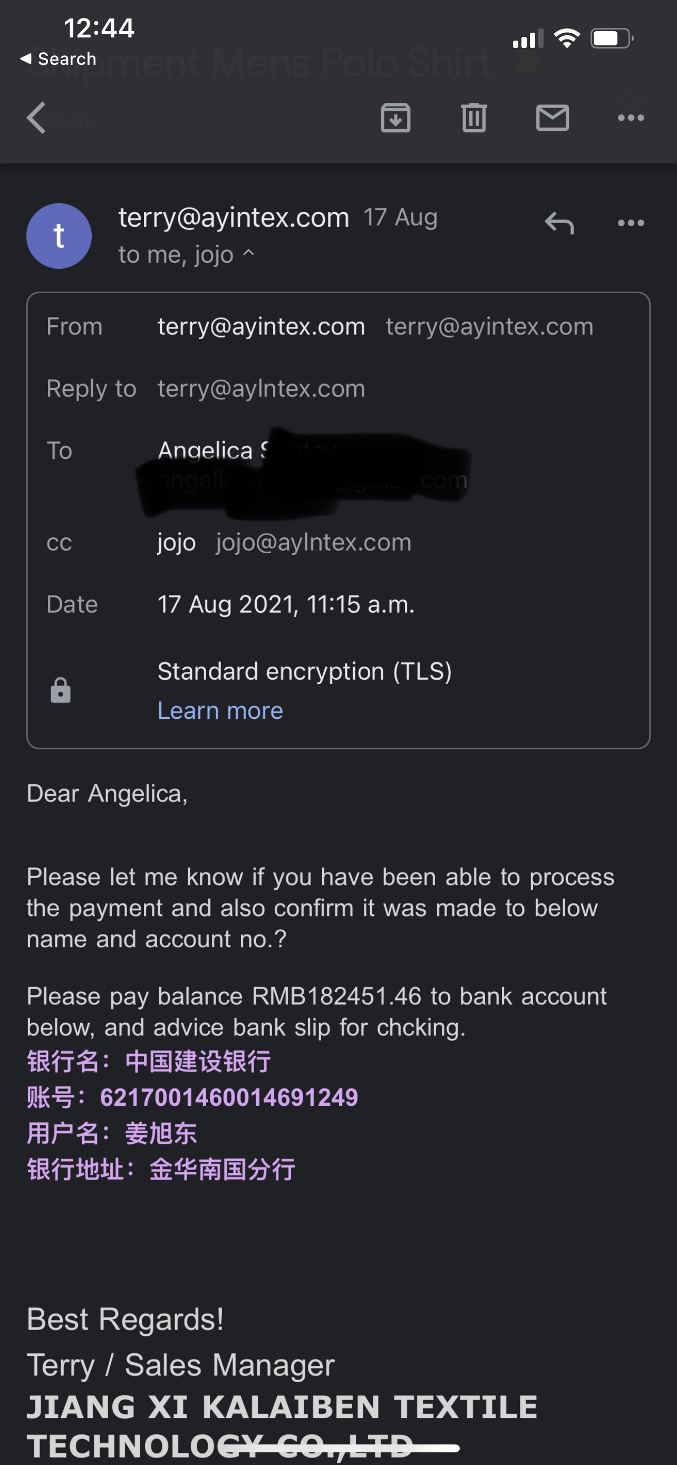Viewport: 677px width, 1465px height.
Task: Tap the purple 't' sender avatar
Action: pyautogui.click(x=59, y=236)
